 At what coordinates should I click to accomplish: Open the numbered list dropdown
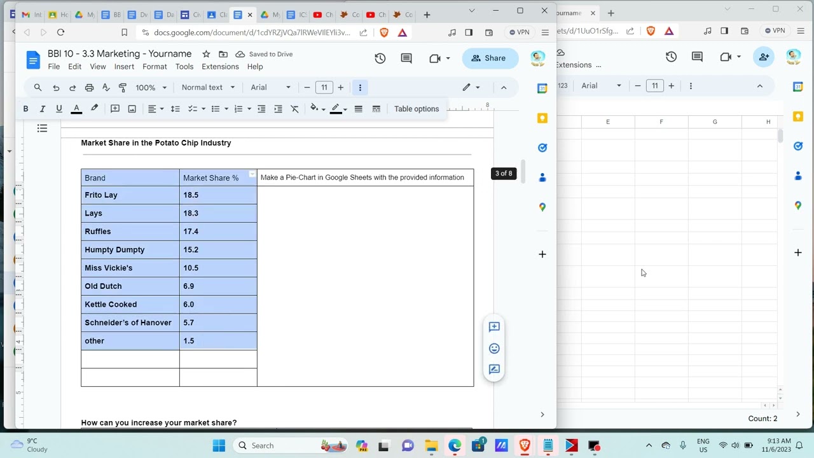(242, 109)
